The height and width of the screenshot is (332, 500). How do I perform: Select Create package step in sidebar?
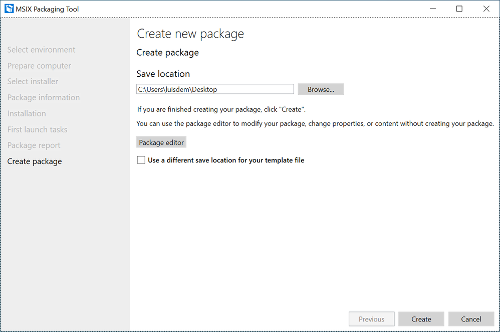(x=35, y=161)
